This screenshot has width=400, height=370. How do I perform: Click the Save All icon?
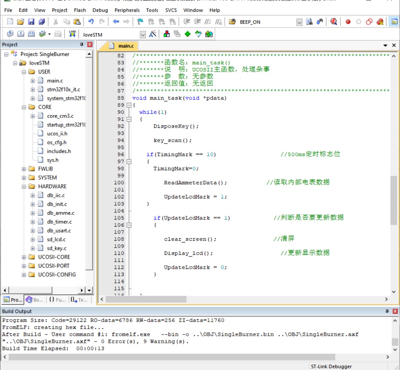click(42, 22)
